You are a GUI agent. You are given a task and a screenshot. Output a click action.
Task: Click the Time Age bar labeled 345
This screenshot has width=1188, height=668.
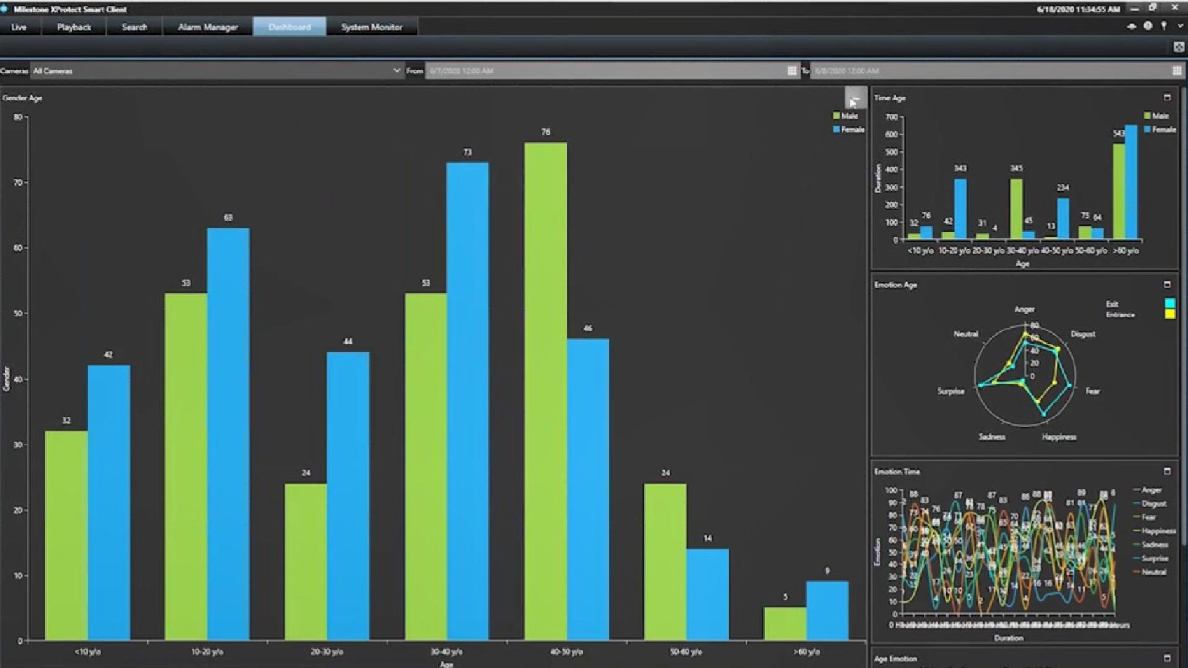point(1016,209)
